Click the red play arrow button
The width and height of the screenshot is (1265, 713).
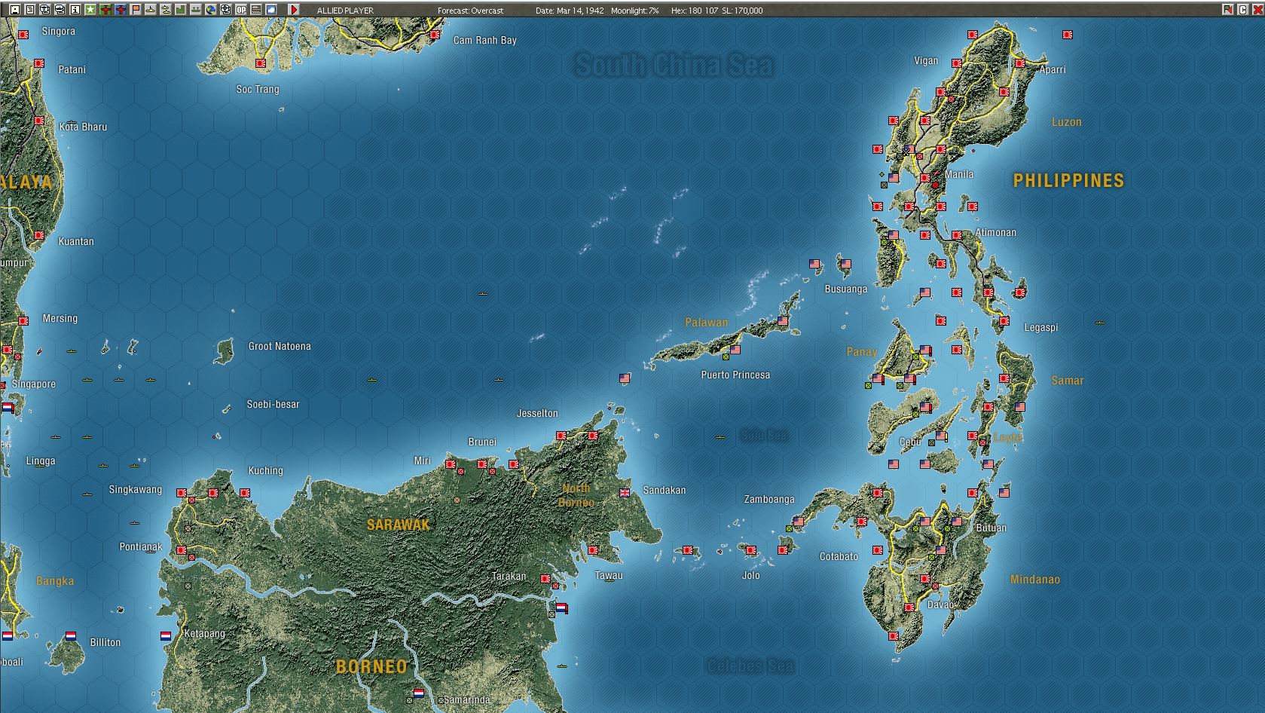(294, 10)
